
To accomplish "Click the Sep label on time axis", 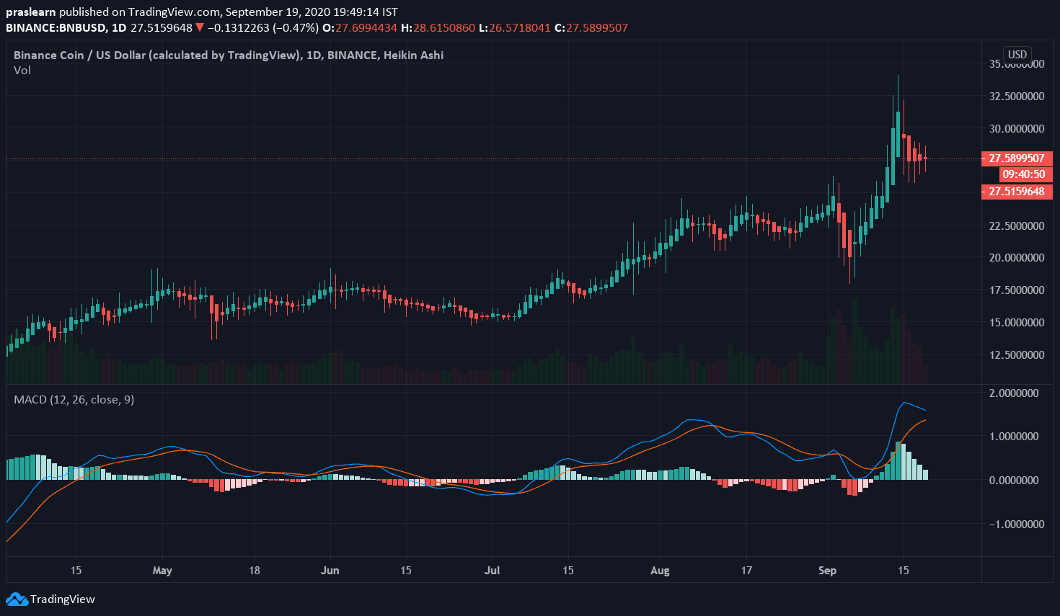I will coord(827,571).
